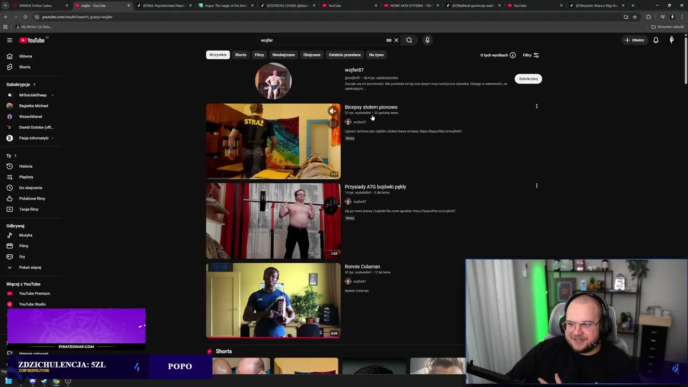Open the YouTube account avatar menu
This screenshot has width=688, height=387.
tap(671, 40)
